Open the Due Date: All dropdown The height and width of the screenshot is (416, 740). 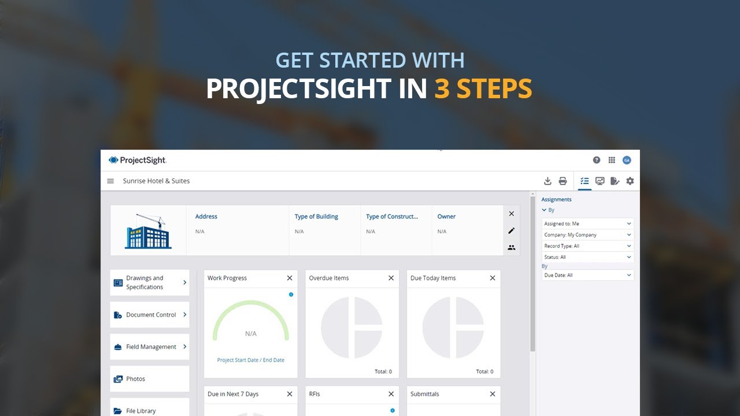point(587,275)
